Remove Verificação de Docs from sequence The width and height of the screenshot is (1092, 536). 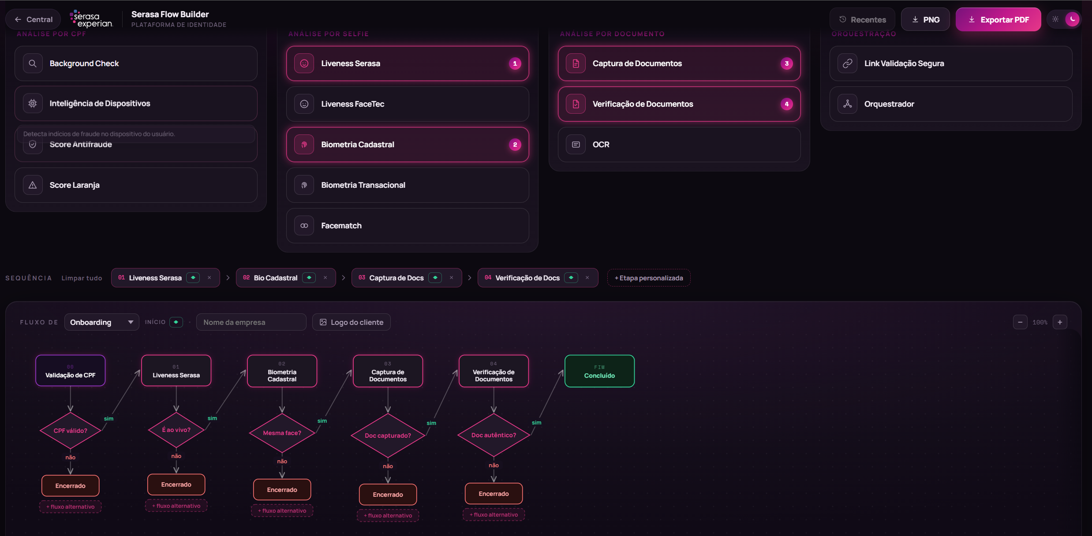point(587,278)
